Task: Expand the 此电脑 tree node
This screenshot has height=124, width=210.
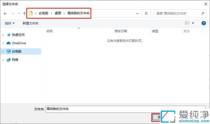Action: (x=3, y=51)
